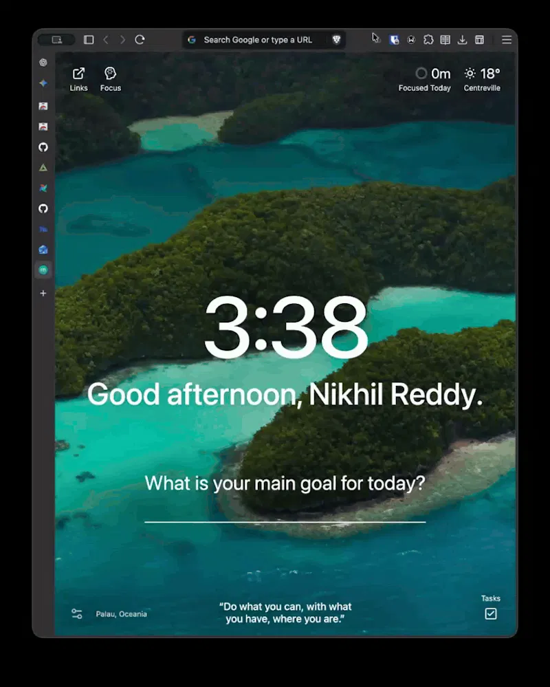Switch to the green triangle icon tab
Viewport: 550px width, 687px height.
click(x=43, y=167)
